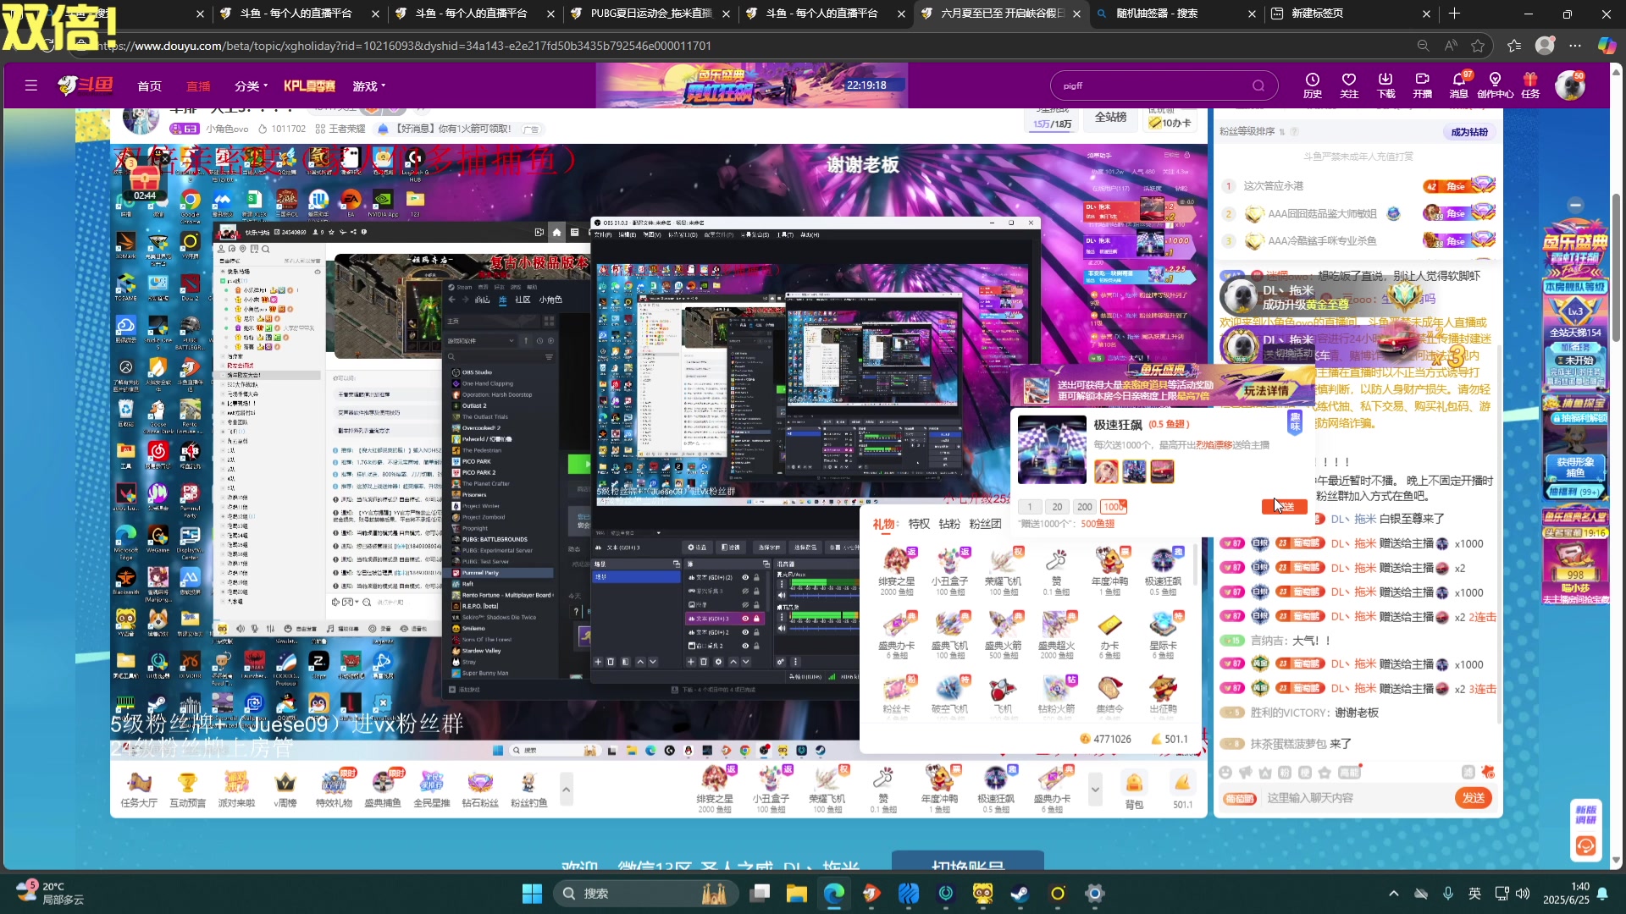The width and height of the screenshot is (1626, 914).
Task: Open 粉丝钓鱼 icon below player
Action: (528, 790)
